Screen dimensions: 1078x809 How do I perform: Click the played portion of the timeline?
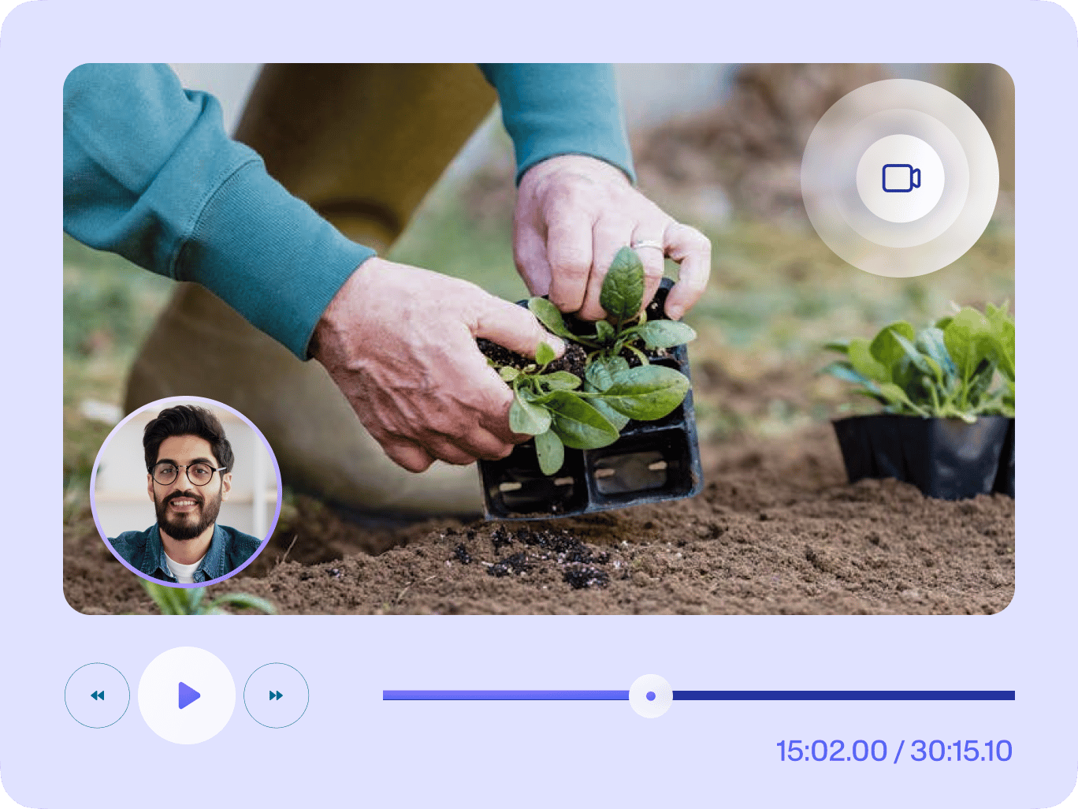(x=506, y=695)
